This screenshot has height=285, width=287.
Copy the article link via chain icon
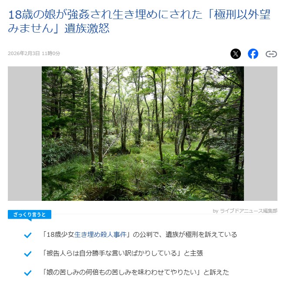tap(271, 54)
